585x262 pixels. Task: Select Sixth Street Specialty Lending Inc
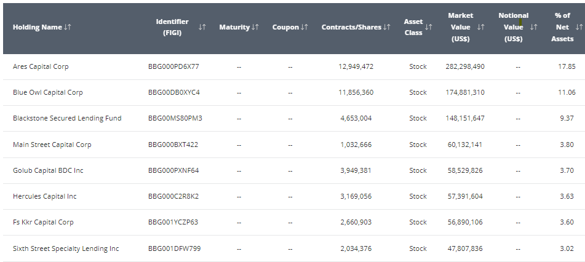click(x=66, y=248)
